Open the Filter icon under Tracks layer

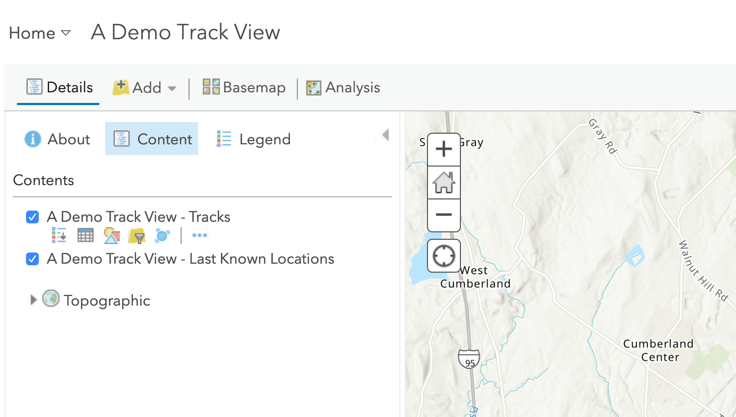[137, 235]
